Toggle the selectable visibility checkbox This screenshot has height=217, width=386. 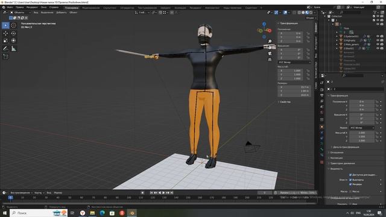[350, 175]
